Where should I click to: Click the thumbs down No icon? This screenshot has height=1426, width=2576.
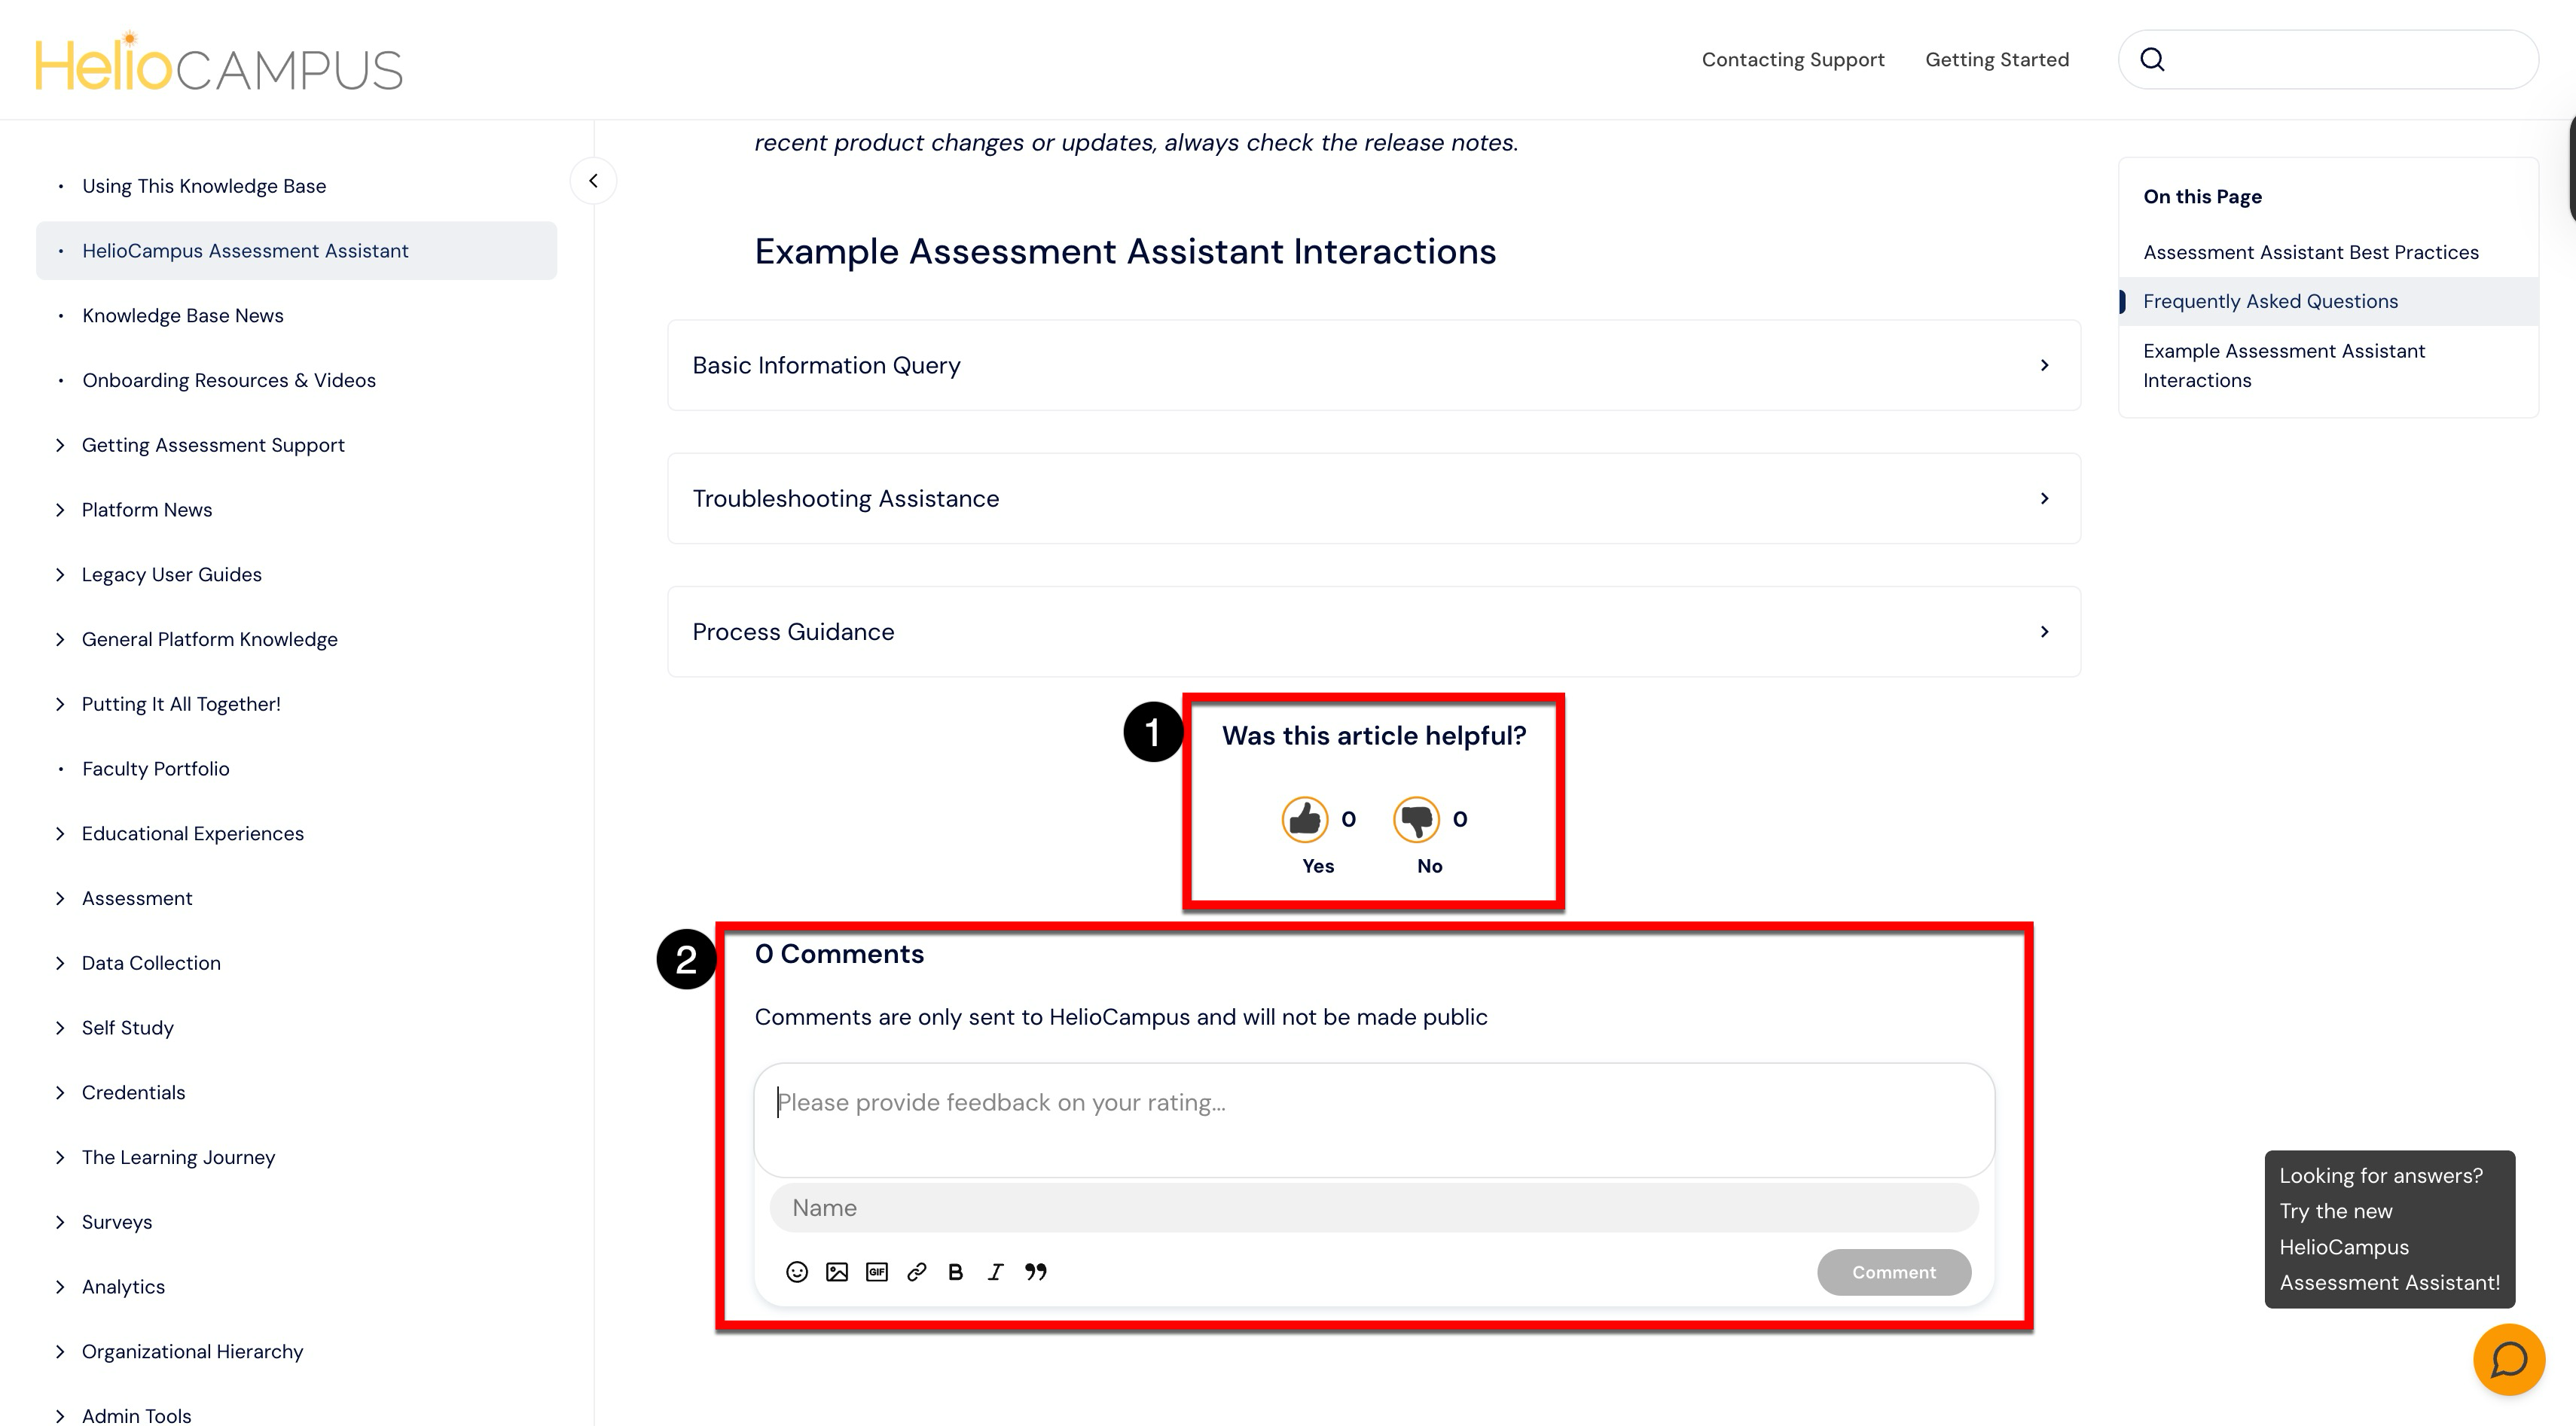[1416, 819]
